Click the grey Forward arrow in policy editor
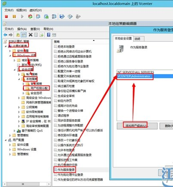173x187 pixels. pos(11,35)
